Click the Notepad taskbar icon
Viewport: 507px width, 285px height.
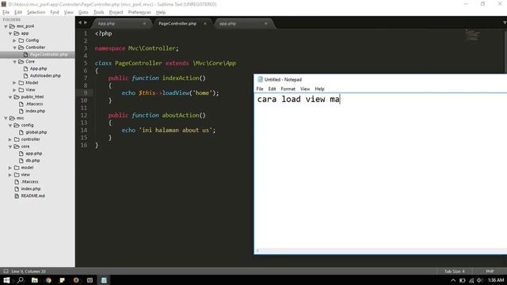[104, 280]
